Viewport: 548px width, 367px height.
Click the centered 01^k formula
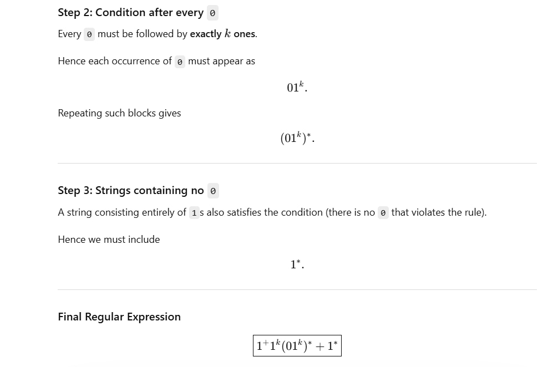[297, 87]
